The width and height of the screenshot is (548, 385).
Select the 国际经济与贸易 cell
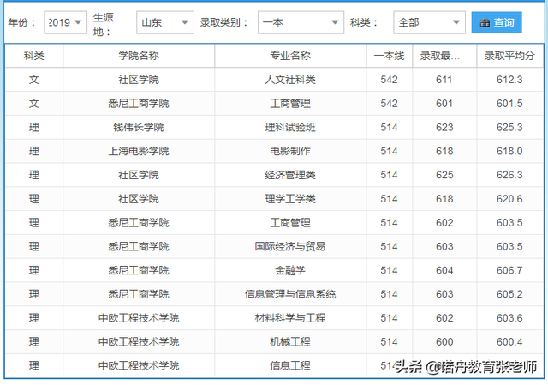tap(290, 246)
